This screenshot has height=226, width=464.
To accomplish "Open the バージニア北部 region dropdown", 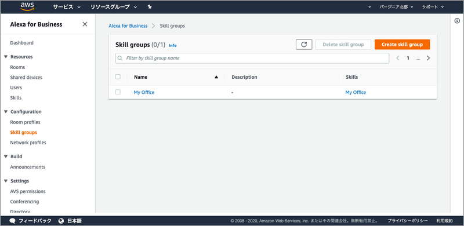I will click(x=397, y=7).
